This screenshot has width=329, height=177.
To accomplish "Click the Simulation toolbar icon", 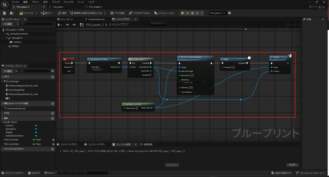I will coord(156,13).
